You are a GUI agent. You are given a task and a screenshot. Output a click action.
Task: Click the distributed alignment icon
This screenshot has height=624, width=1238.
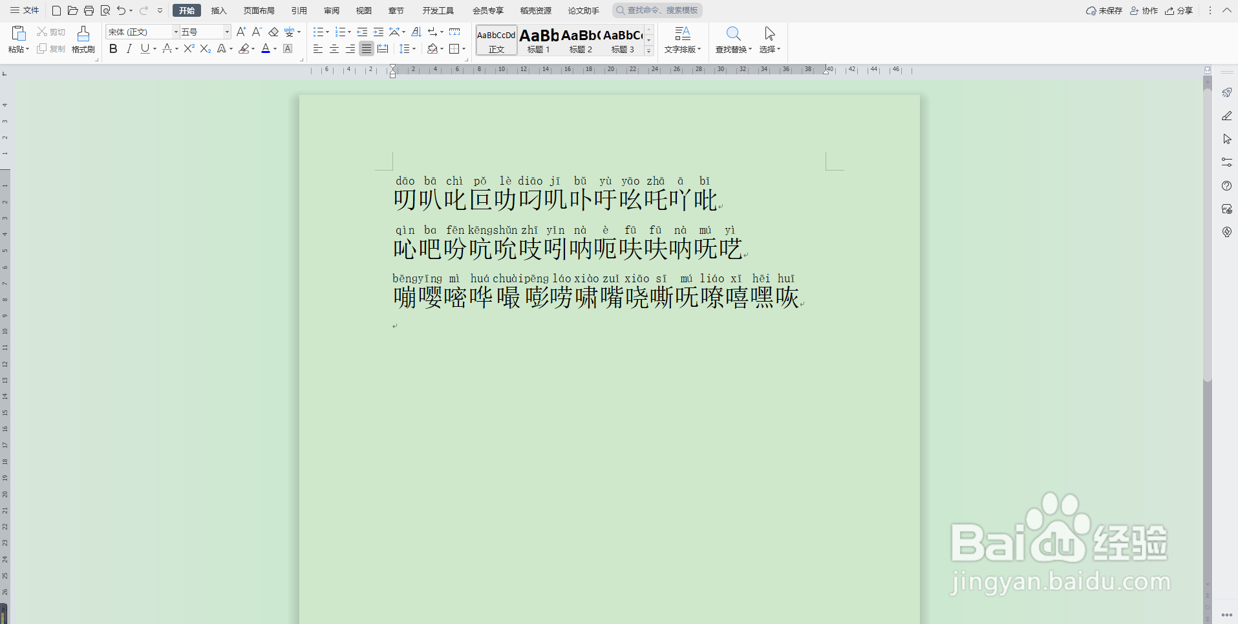point(383,48)
